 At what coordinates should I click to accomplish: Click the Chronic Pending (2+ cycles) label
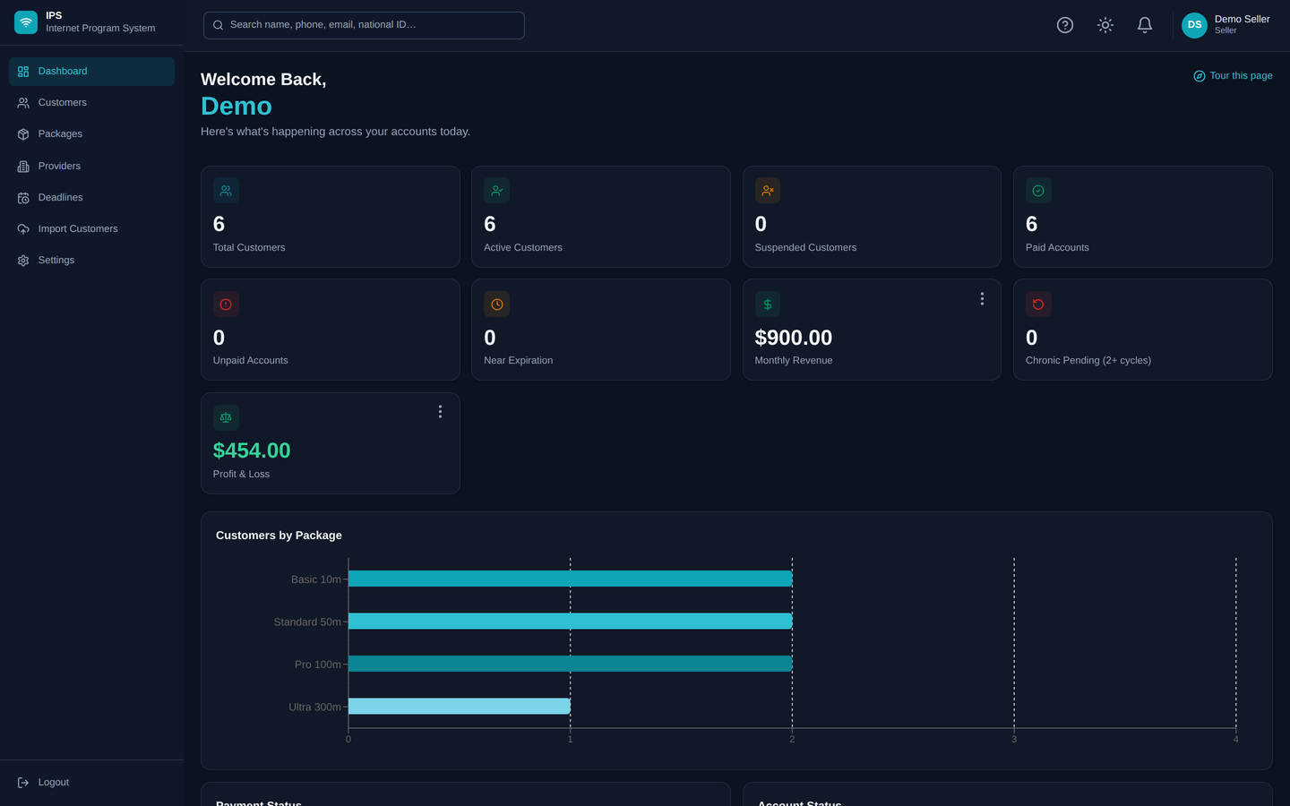[1088, 361]
